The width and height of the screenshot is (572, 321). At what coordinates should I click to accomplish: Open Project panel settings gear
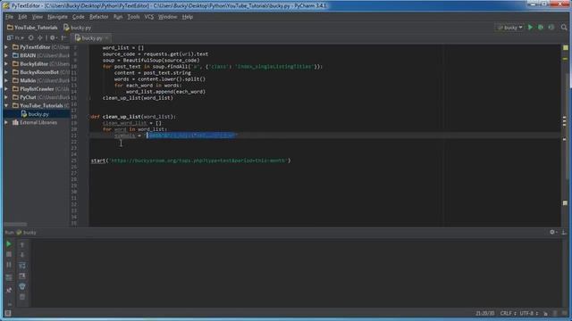(53, 37)
